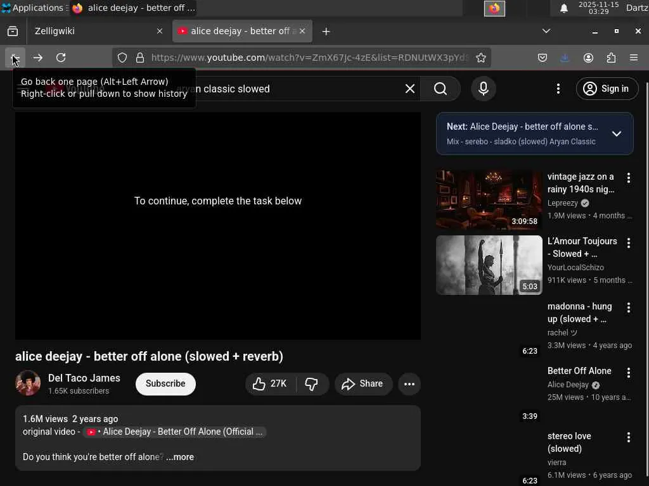
Task: Run the YouTube search magnifier button
Action: click(x=440, y=89)
